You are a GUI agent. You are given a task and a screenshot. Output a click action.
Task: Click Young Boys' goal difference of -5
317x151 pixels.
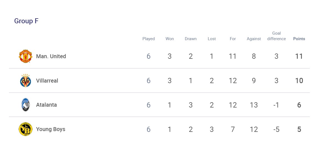[x=276, y=129]
